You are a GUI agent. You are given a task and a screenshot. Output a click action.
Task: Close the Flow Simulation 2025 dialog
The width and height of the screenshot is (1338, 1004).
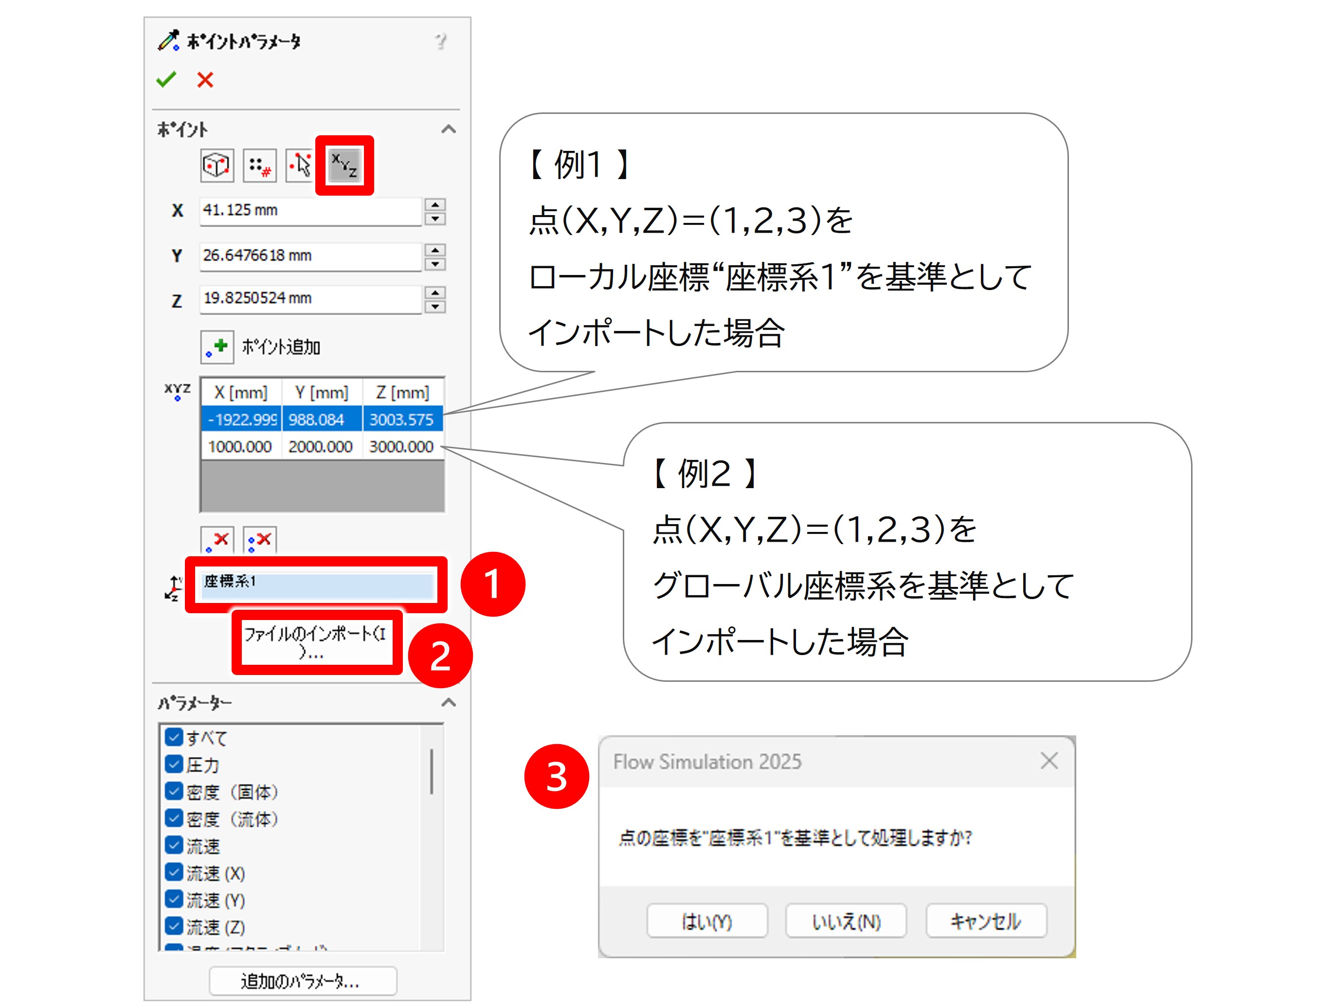[1049, 761]
